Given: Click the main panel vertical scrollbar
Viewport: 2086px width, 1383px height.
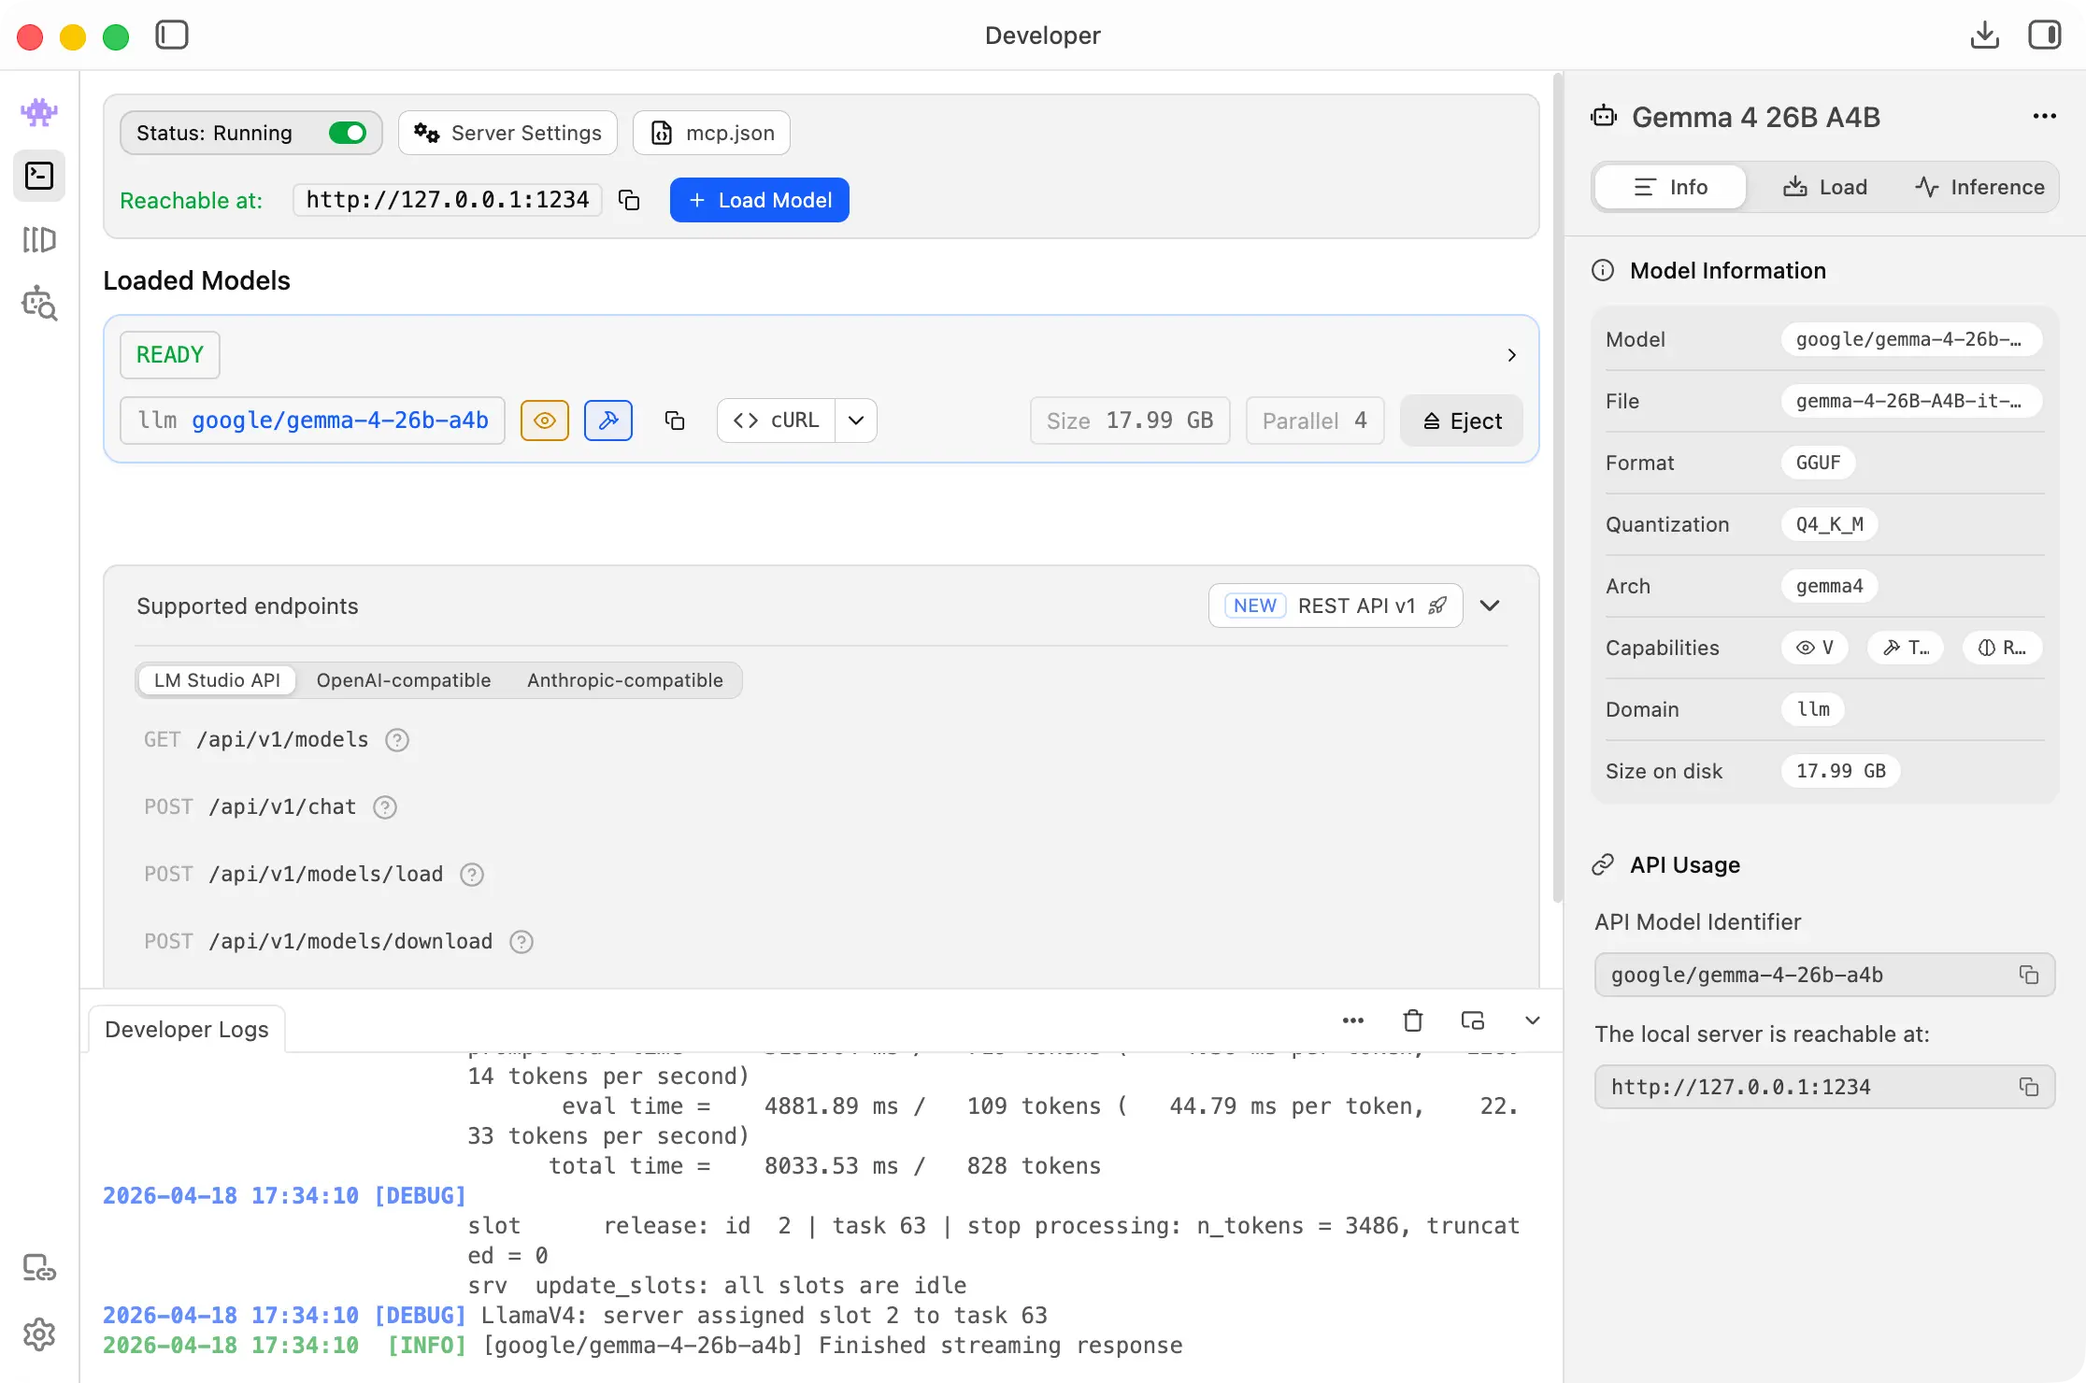Looking at the screenshot, I should (x=1557, y=486).
